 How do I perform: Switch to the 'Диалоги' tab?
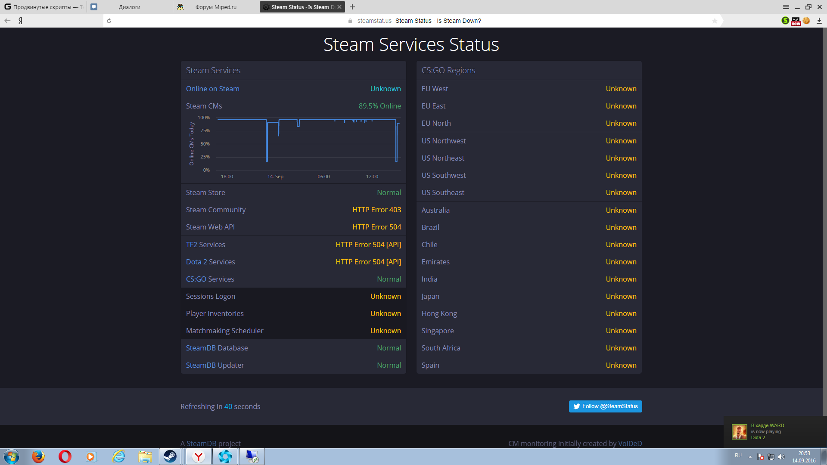coord(130,7)
